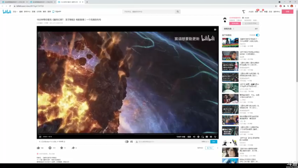
Task: Click the share arrow icon
Action: tap(73, 148)
